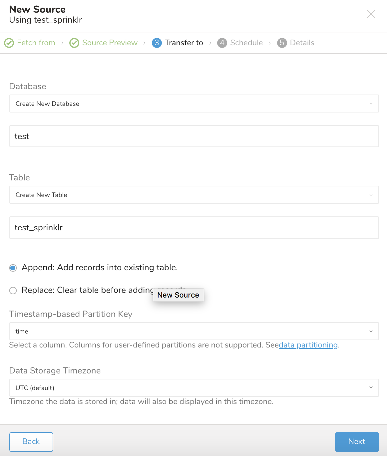Select Replace table radio button

point(13,291)
